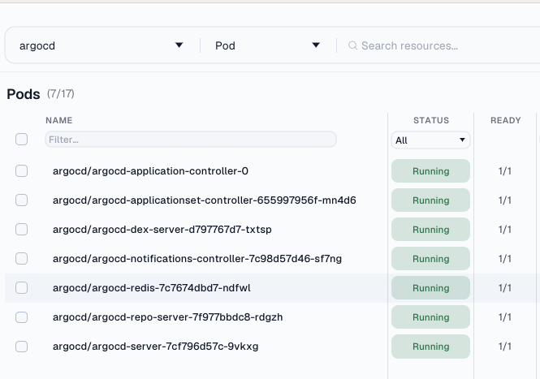Open the status filter All dropdown
Viewport: 540px width, 379px height.
430,140
